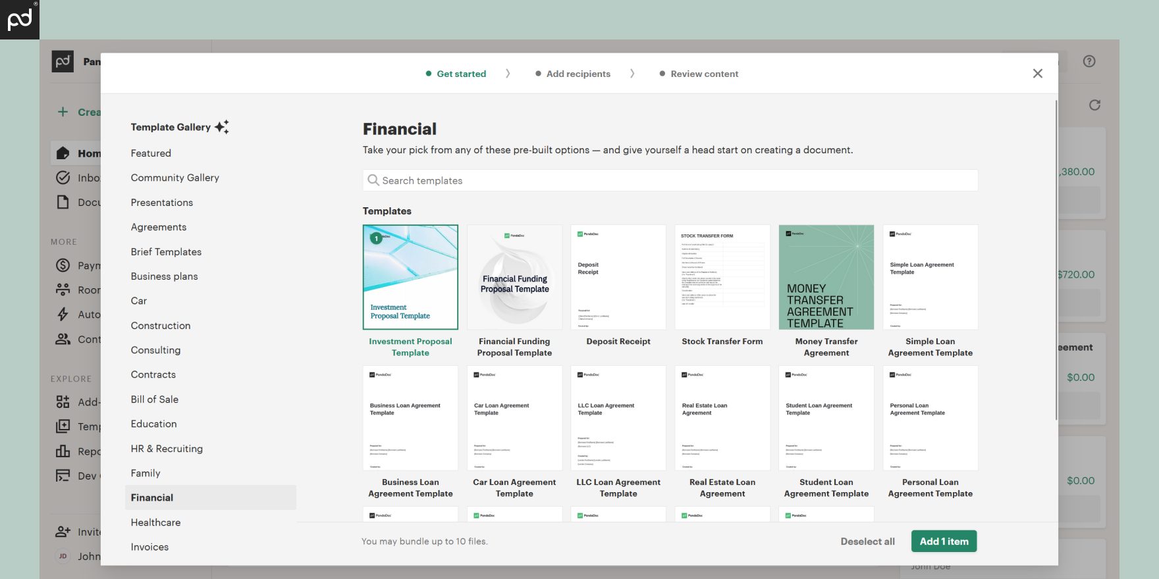Open the Community Gallery category
Viewport: 1159px width, 579px height.
pos(175,178)
